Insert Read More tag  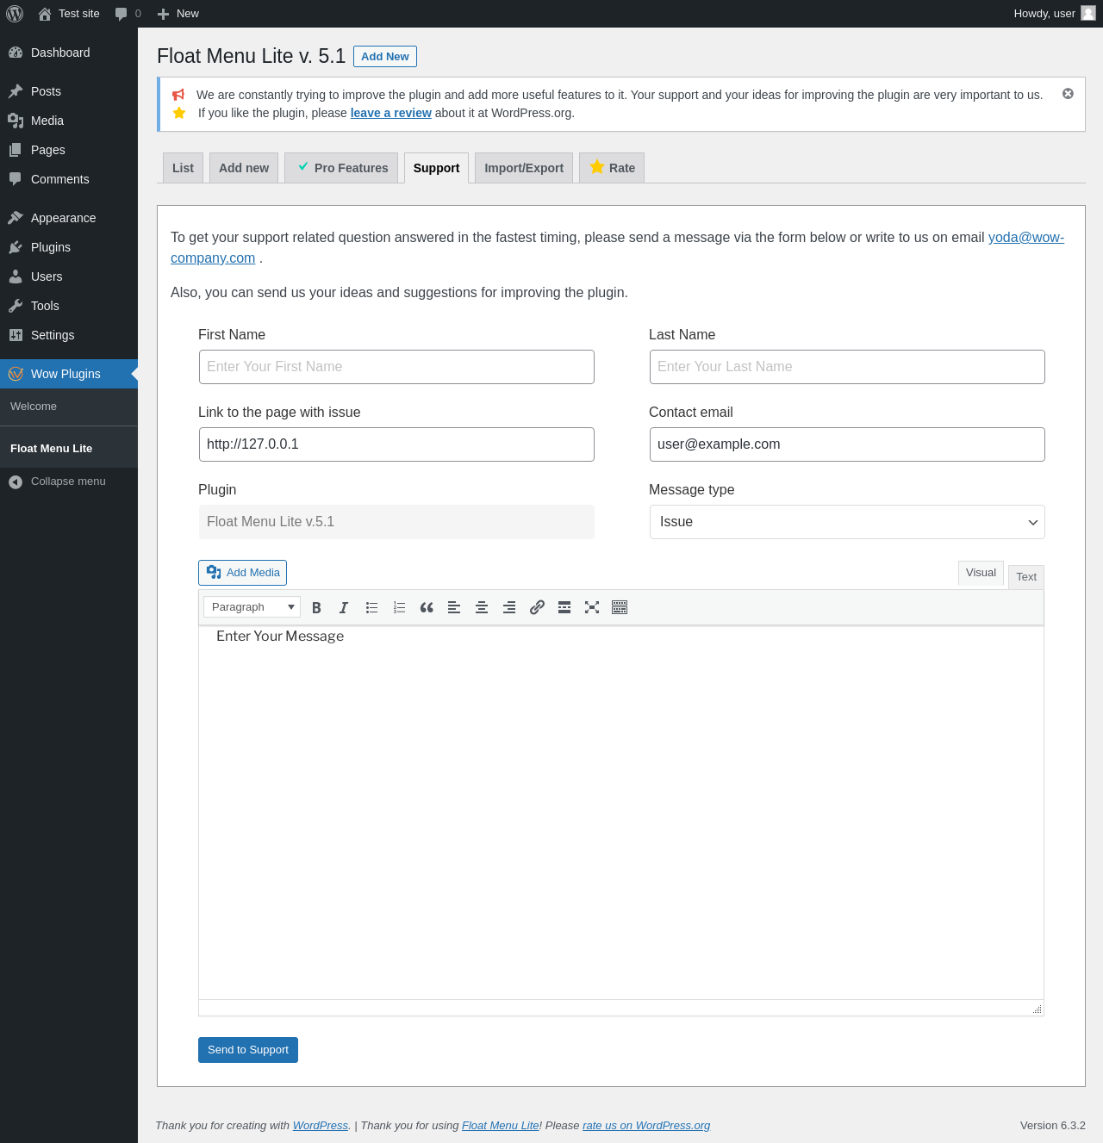pyautogui.click(x=564, y=607)
